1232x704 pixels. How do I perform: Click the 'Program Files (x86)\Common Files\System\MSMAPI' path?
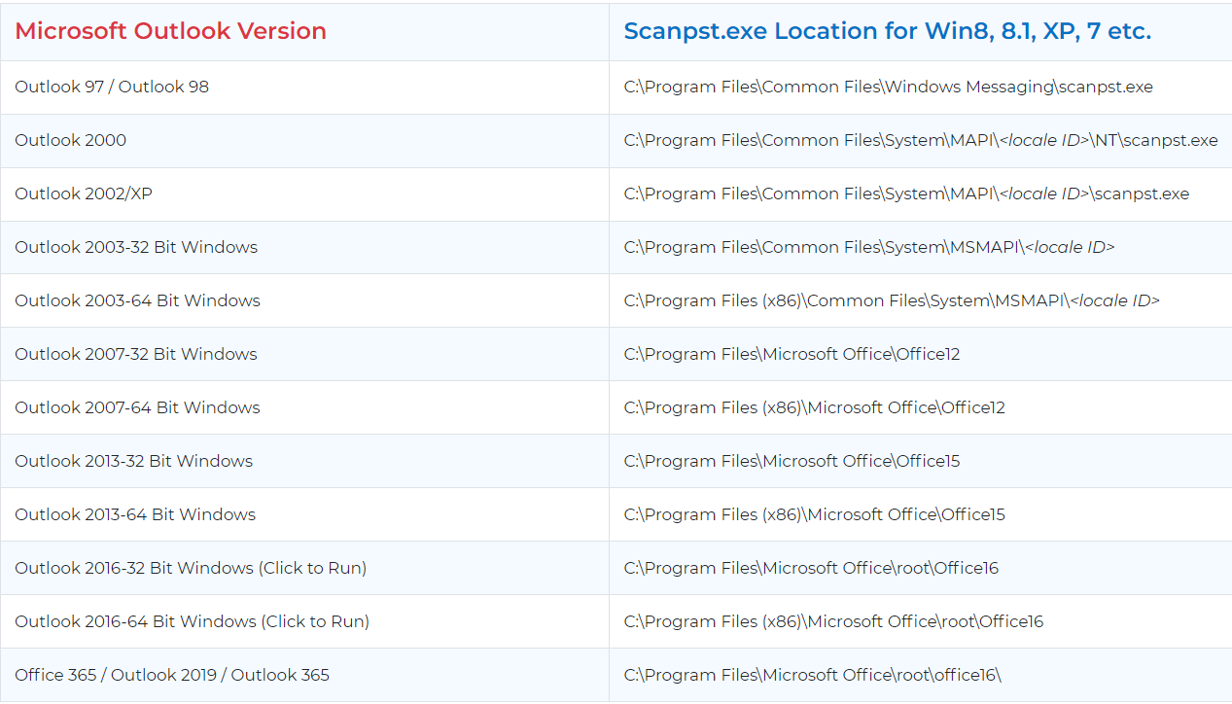click(892, 300)
